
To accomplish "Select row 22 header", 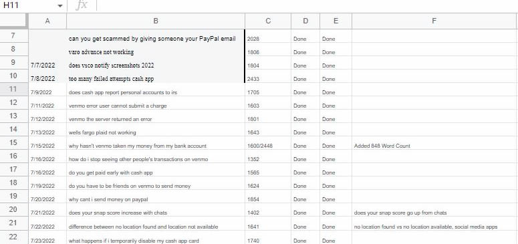I will click(13, 237).
